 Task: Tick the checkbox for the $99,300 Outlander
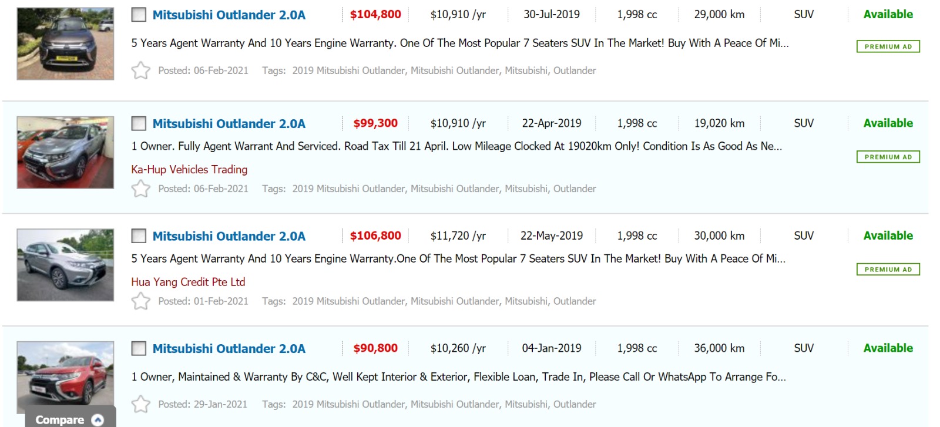139,123
